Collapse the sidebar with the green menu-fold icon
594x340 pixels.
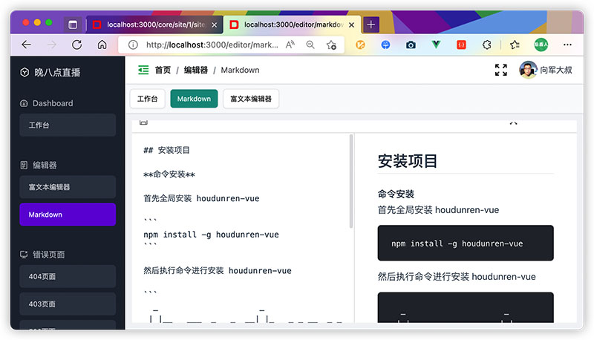143,70
